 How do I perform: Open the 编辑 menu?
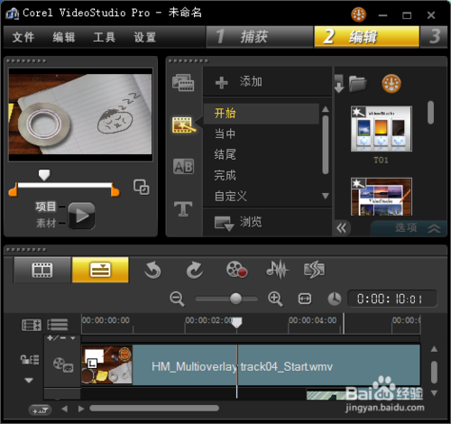64,37
